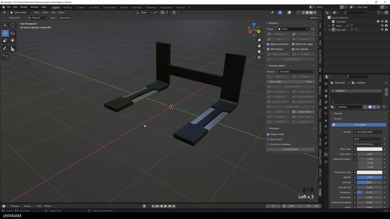This screenshot has height=219, width=390.
Task: Collapse the Selected objects section
Action: coord(277,66)
